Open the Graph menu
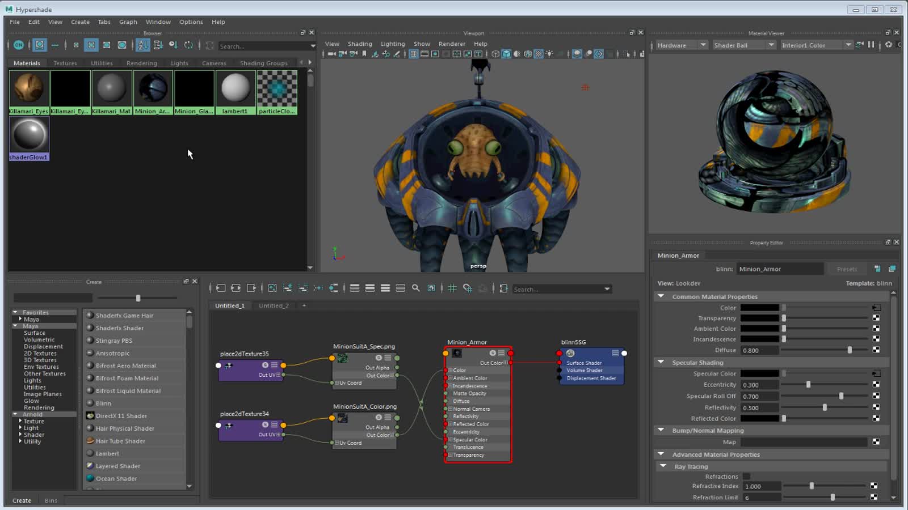The image size is (908, 510). pos(128,22)
